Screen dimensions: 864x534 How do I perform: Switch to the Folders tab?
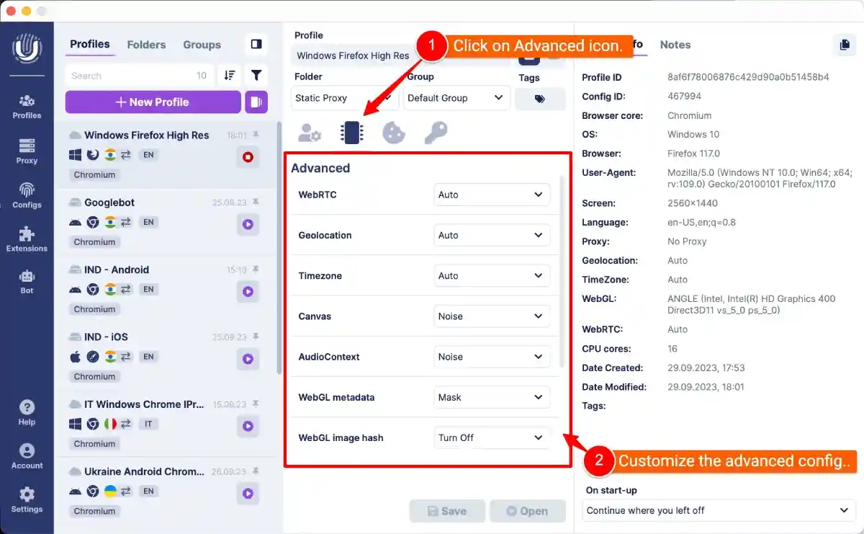(x=146, y=45)
